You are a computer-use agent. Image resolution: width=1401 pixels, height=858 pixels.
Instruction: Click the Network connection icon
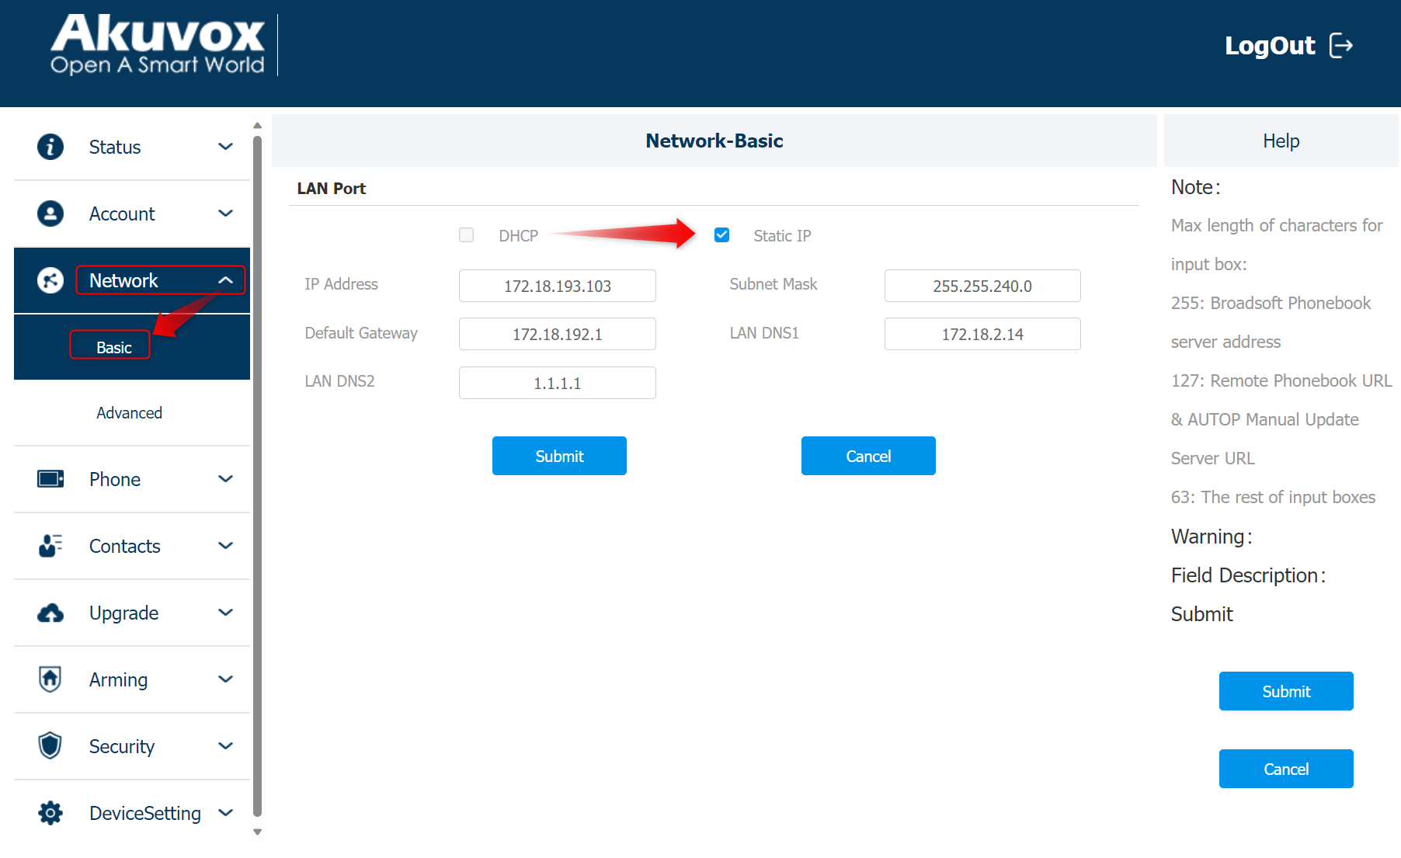point(50,280)
